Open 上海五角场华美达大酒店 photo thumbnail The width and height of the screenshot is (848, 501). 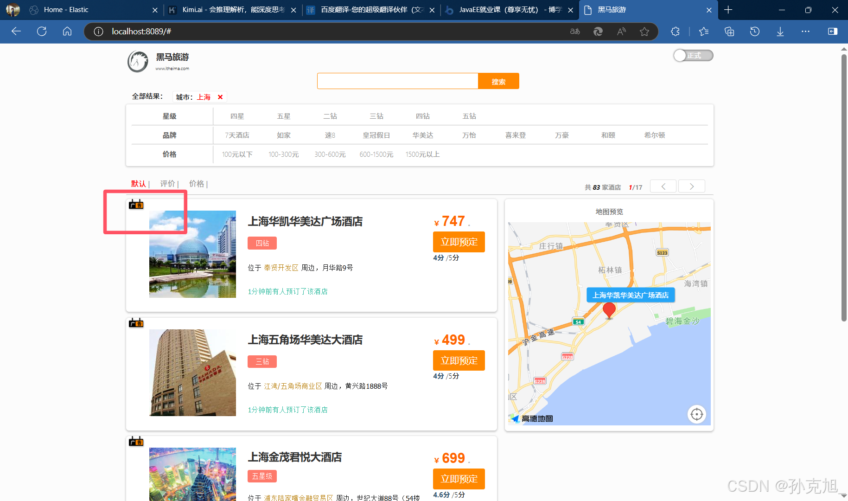click(192, 373)
